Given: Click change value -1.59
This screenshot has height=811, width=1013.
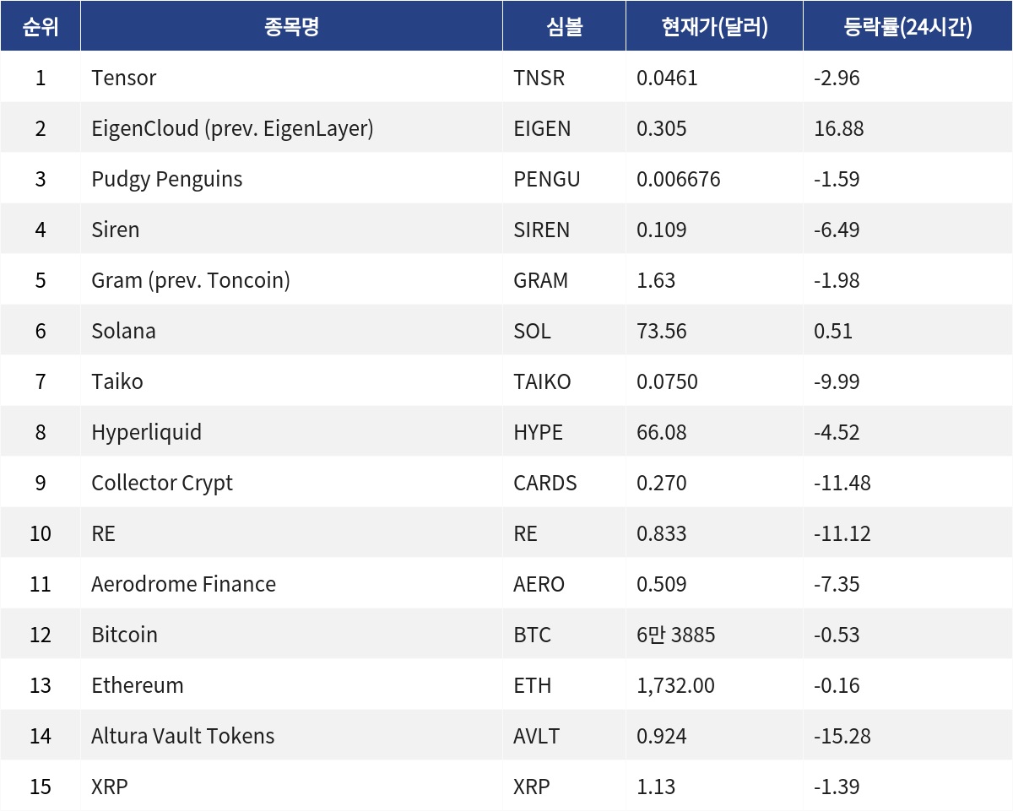Looking at the screenshot, I should [x=837, y=179].
